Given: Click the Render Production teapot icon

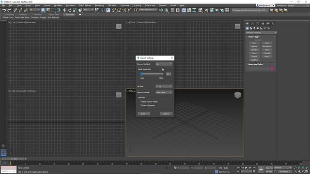Looking at the screenshot, I should tap(222, 10).
